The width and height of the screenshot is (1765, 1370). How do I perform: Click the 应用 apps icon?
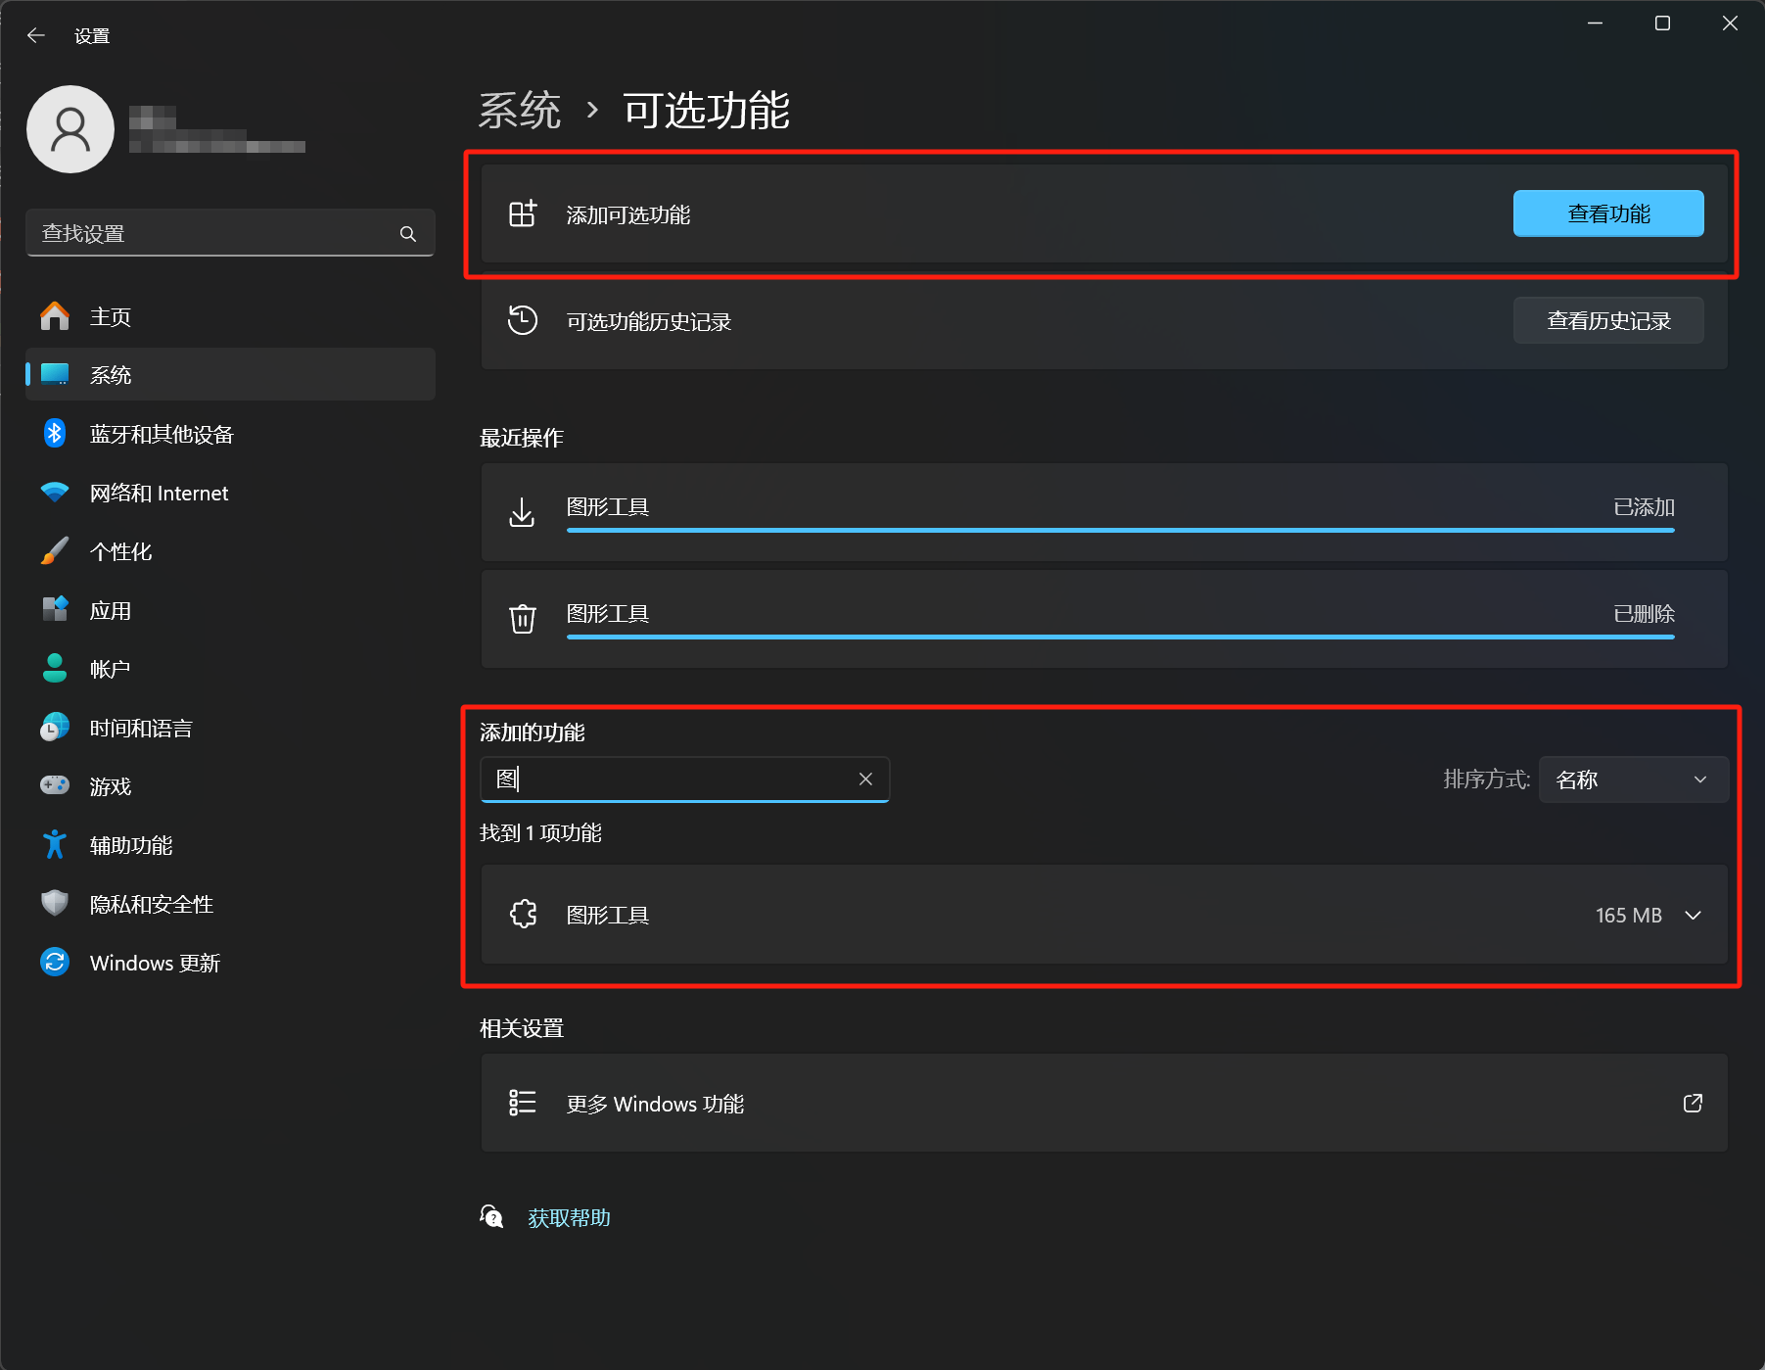(x=55, y=609)
